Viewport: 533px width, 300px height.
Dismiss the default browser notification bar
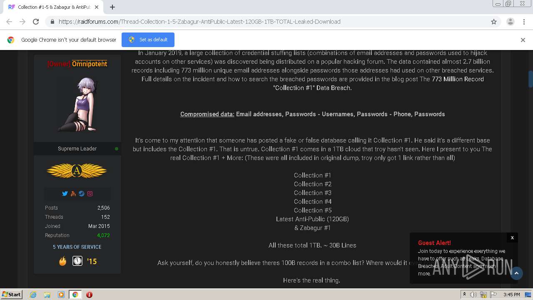(523, 40)
